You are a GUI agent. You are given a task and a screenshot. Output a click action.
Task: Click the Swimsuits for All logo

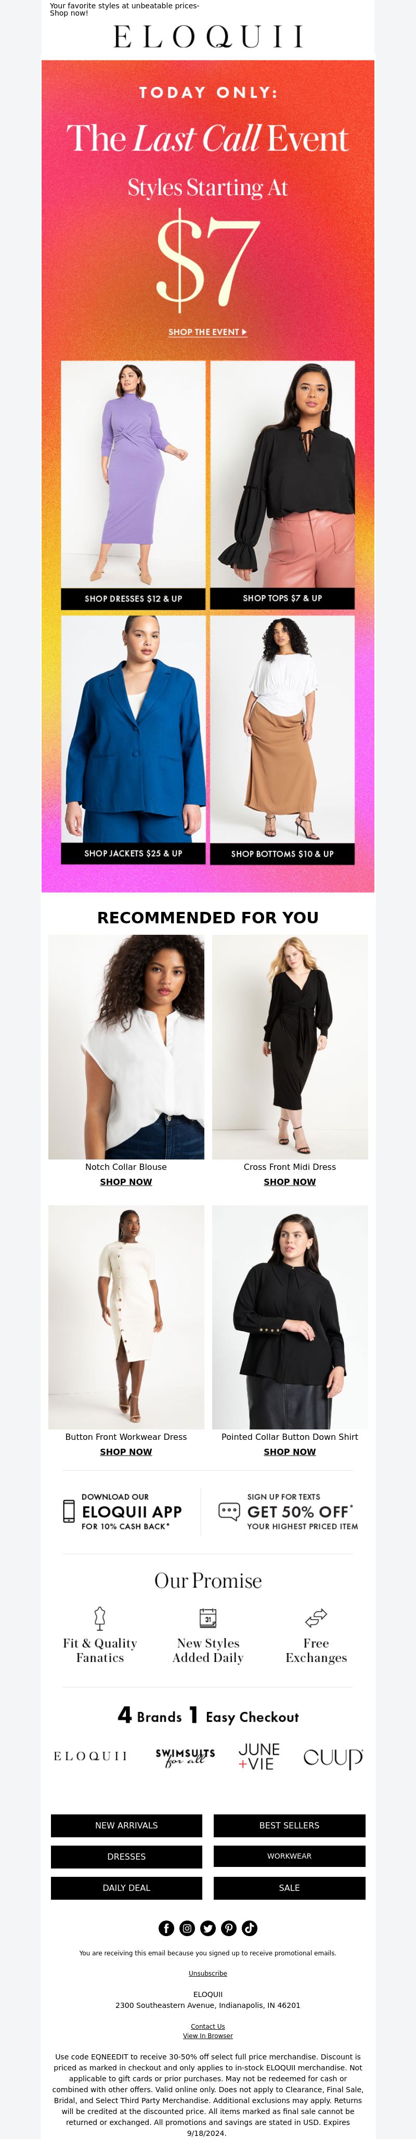pos(185,1756)
